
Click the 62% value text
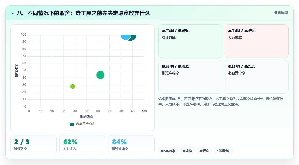point(70,142)
